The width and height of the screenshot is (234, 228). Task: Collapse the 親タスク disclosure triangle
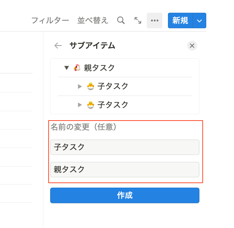tap(67, 68)
